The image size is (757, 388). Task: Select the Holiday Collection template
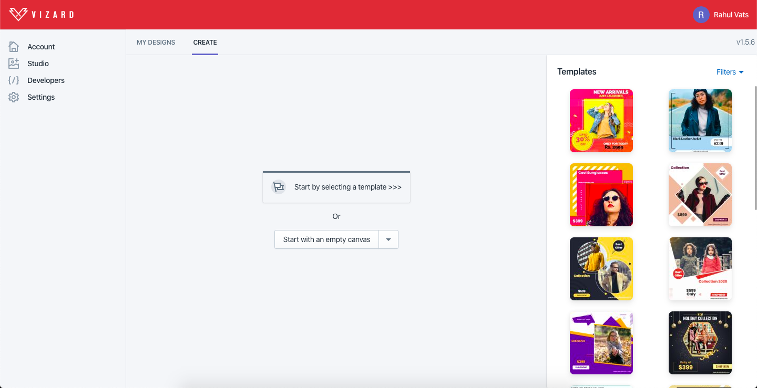[x=700, y=343]
